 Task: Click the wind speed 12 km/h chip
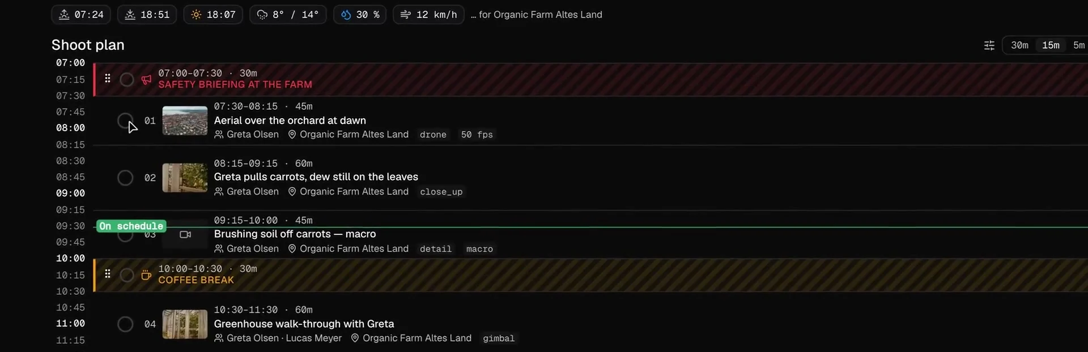[x=428, y=15]
